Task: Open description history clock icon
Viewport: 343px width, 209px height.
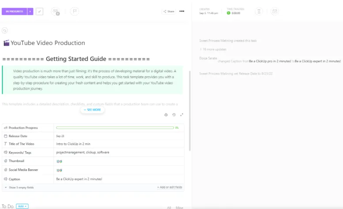Action: (174, 115)
